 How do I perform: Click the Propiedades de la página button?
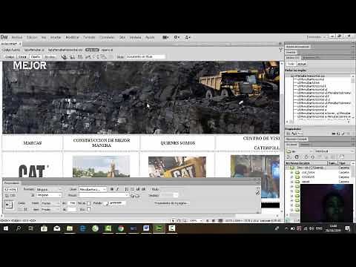[172, 203]
